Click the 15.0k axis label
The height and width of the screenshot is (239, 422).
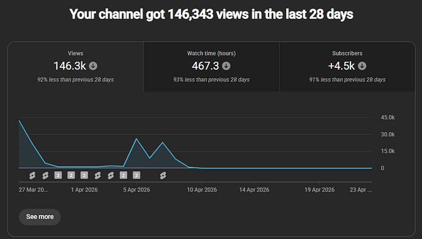pyautogui.click(x=388, y=151)
